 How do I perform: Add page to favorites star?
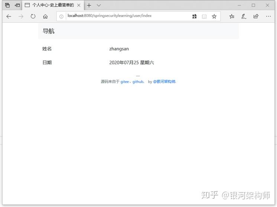tap(214, 16)
